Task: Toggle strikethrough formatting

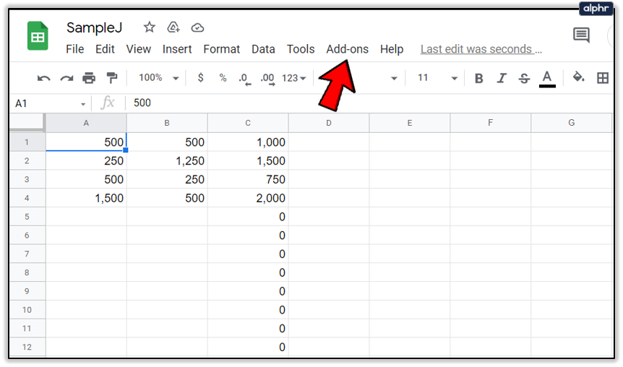Action: click(x=524, y=78)
